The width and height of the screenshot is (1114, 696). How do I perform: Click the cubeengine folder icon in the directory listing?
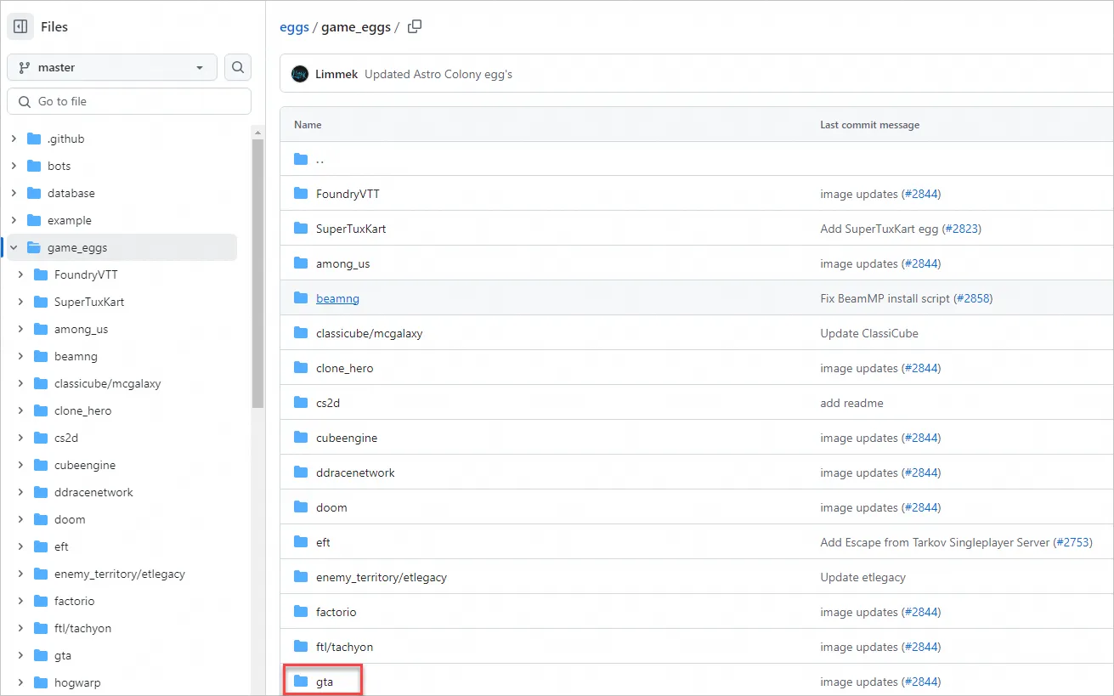pos(301,438)
